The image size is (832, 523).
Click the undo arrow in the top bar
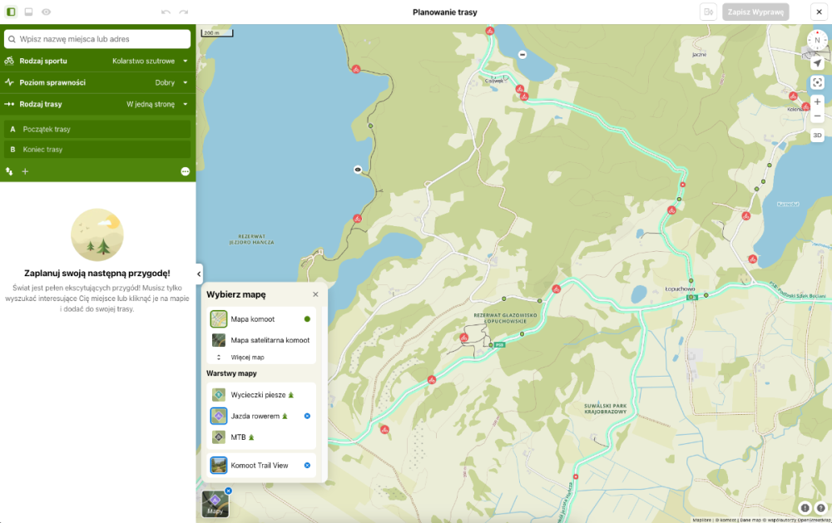pos(166,12)
